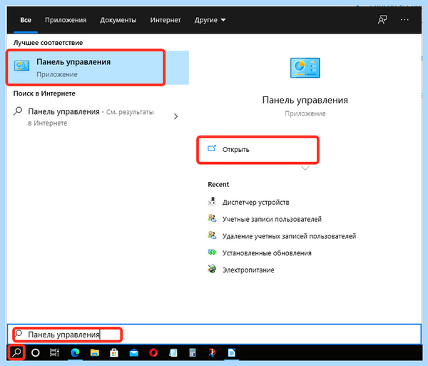Open File Explorer from taskbar

point(95,352)
